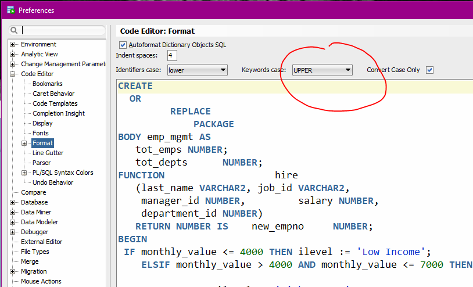This screenshot has width=473, height=287.
Task: Expand the Database tree node
Action: [13, 203]
